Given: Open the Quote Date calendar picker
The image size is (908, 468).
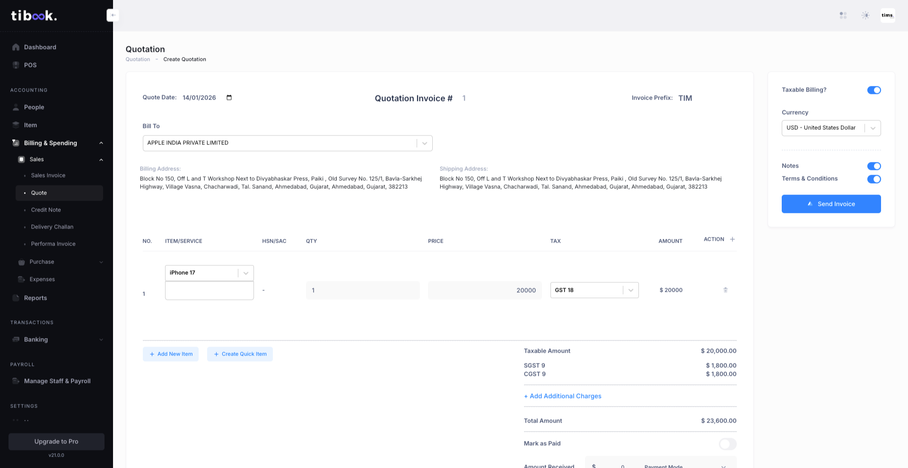Looking at the screenshot, I should 228,98.
